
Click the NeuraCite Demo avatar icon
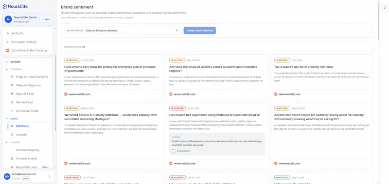[x=8, y=19]
